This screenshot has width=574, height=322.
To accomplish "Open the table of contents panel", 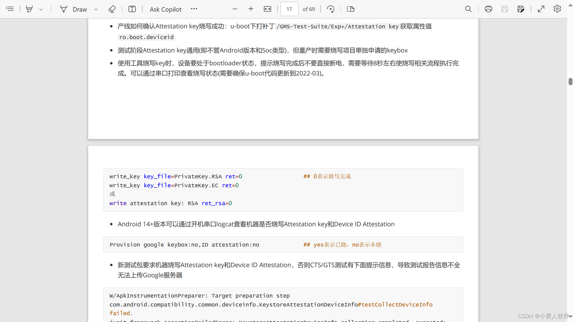I will [x=10, y=9].
